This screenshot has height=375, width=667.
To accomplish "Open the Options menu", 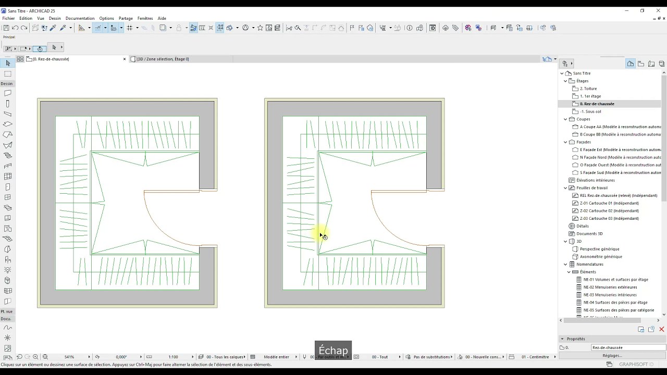I will tap(106, 18).
